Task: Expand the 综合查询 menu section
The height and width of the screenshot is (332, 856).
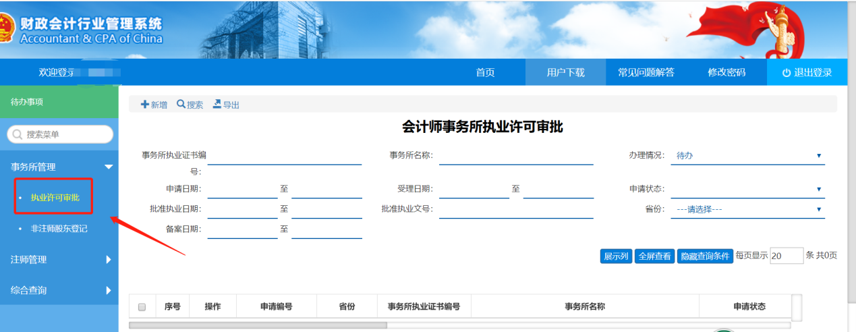Action: coord(108,290)
